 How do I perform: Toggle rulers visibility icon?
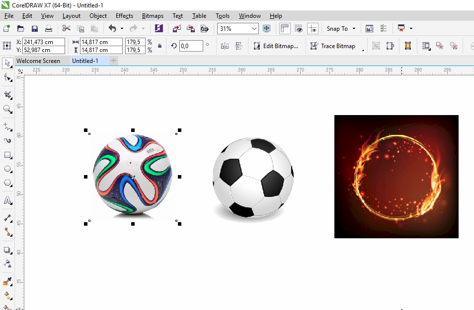coord(284,28)
